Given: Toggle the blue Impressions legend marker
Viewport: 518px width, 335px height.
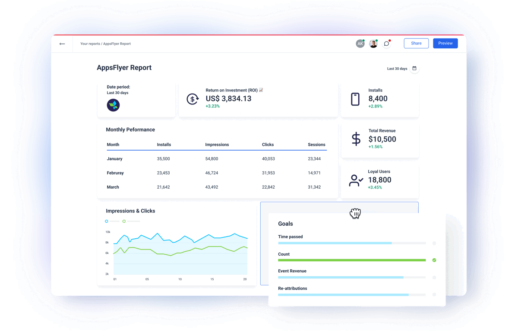Looking at the screenshot, I should pyautogui.click(x=106, y=221).
